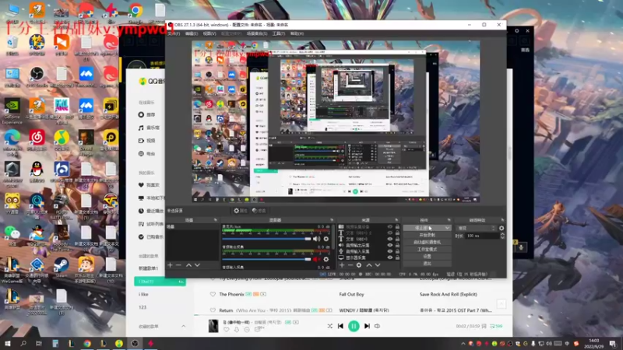Screen dimensions: 623x350
Task: Add a new scene with the plus icon in Scenes panel
Action: [x=170, y=265]
